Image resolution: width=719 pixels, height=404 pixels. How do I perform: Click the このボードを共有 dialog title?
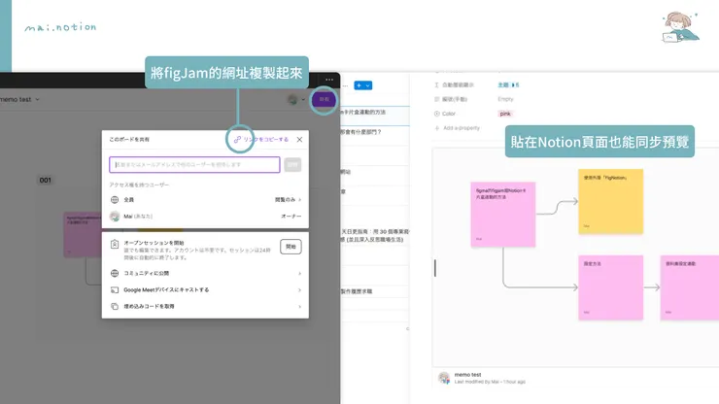[x=129, y=140]
